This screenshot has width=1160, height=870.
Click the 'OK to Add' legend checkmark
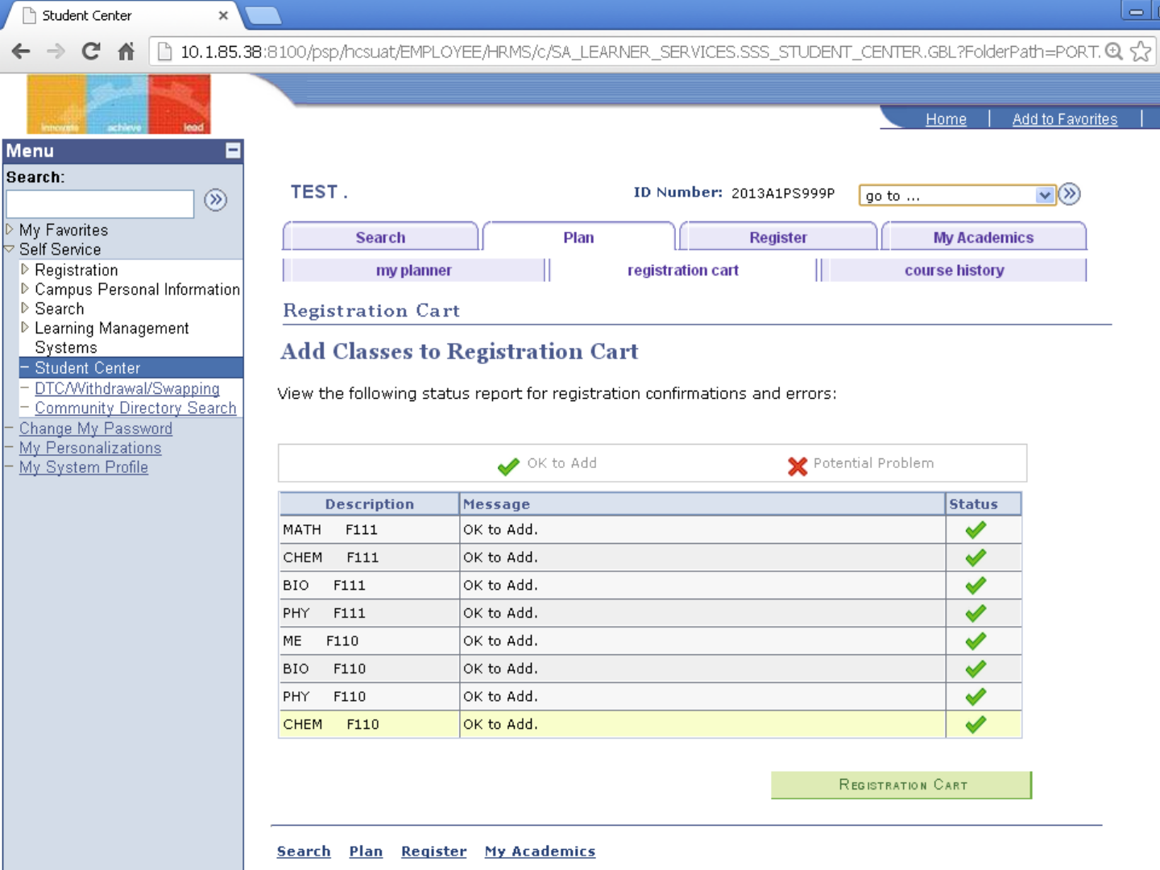(x=508, y=466)
